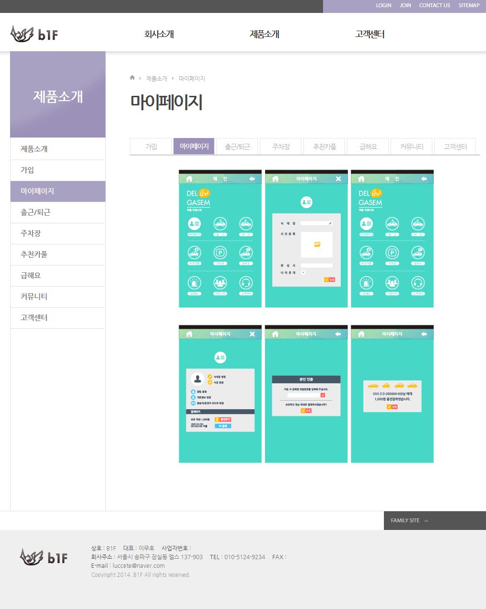Viewport: 486px width, 609px height.
Task: Click the red checkmark box in 본인 인증 dialog
Action: coord(323,395)
